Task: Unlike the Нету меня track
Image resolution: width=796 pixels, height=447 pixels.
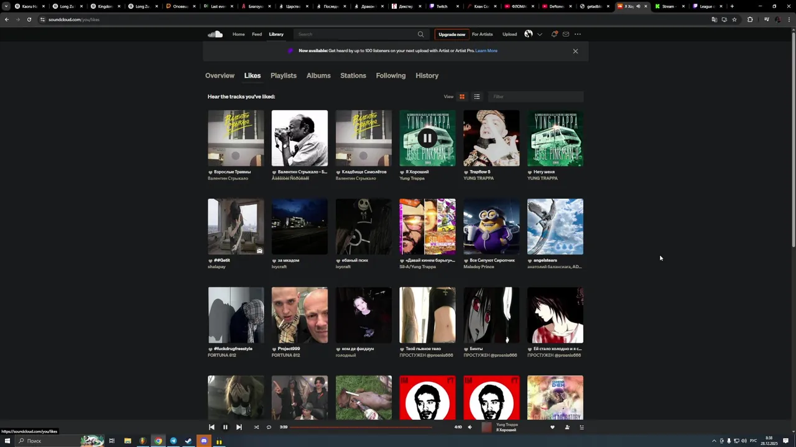Action: tap(530, 172)
